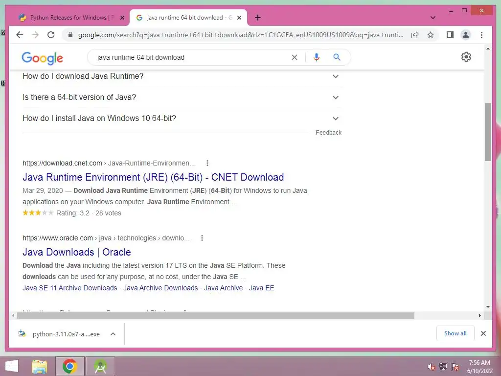Click scroll-left arrow of horizontal scrollbar
Image resolution: width=501 pixels, height=376 pixels.
[12, 316]
